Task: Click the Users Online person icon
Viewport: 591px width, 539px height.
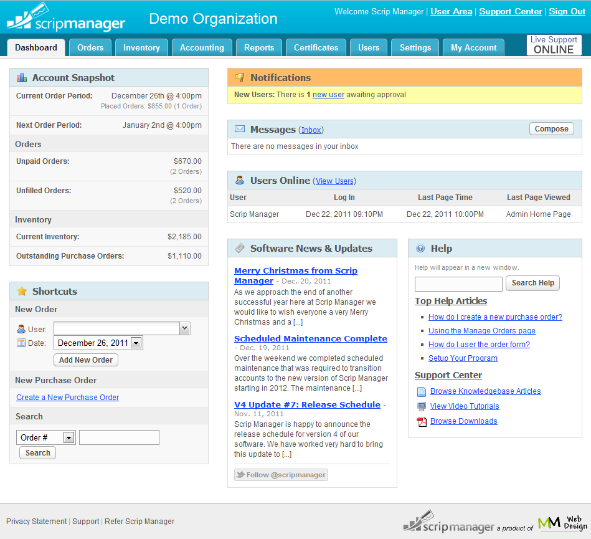Action: [x=240, y=181]
